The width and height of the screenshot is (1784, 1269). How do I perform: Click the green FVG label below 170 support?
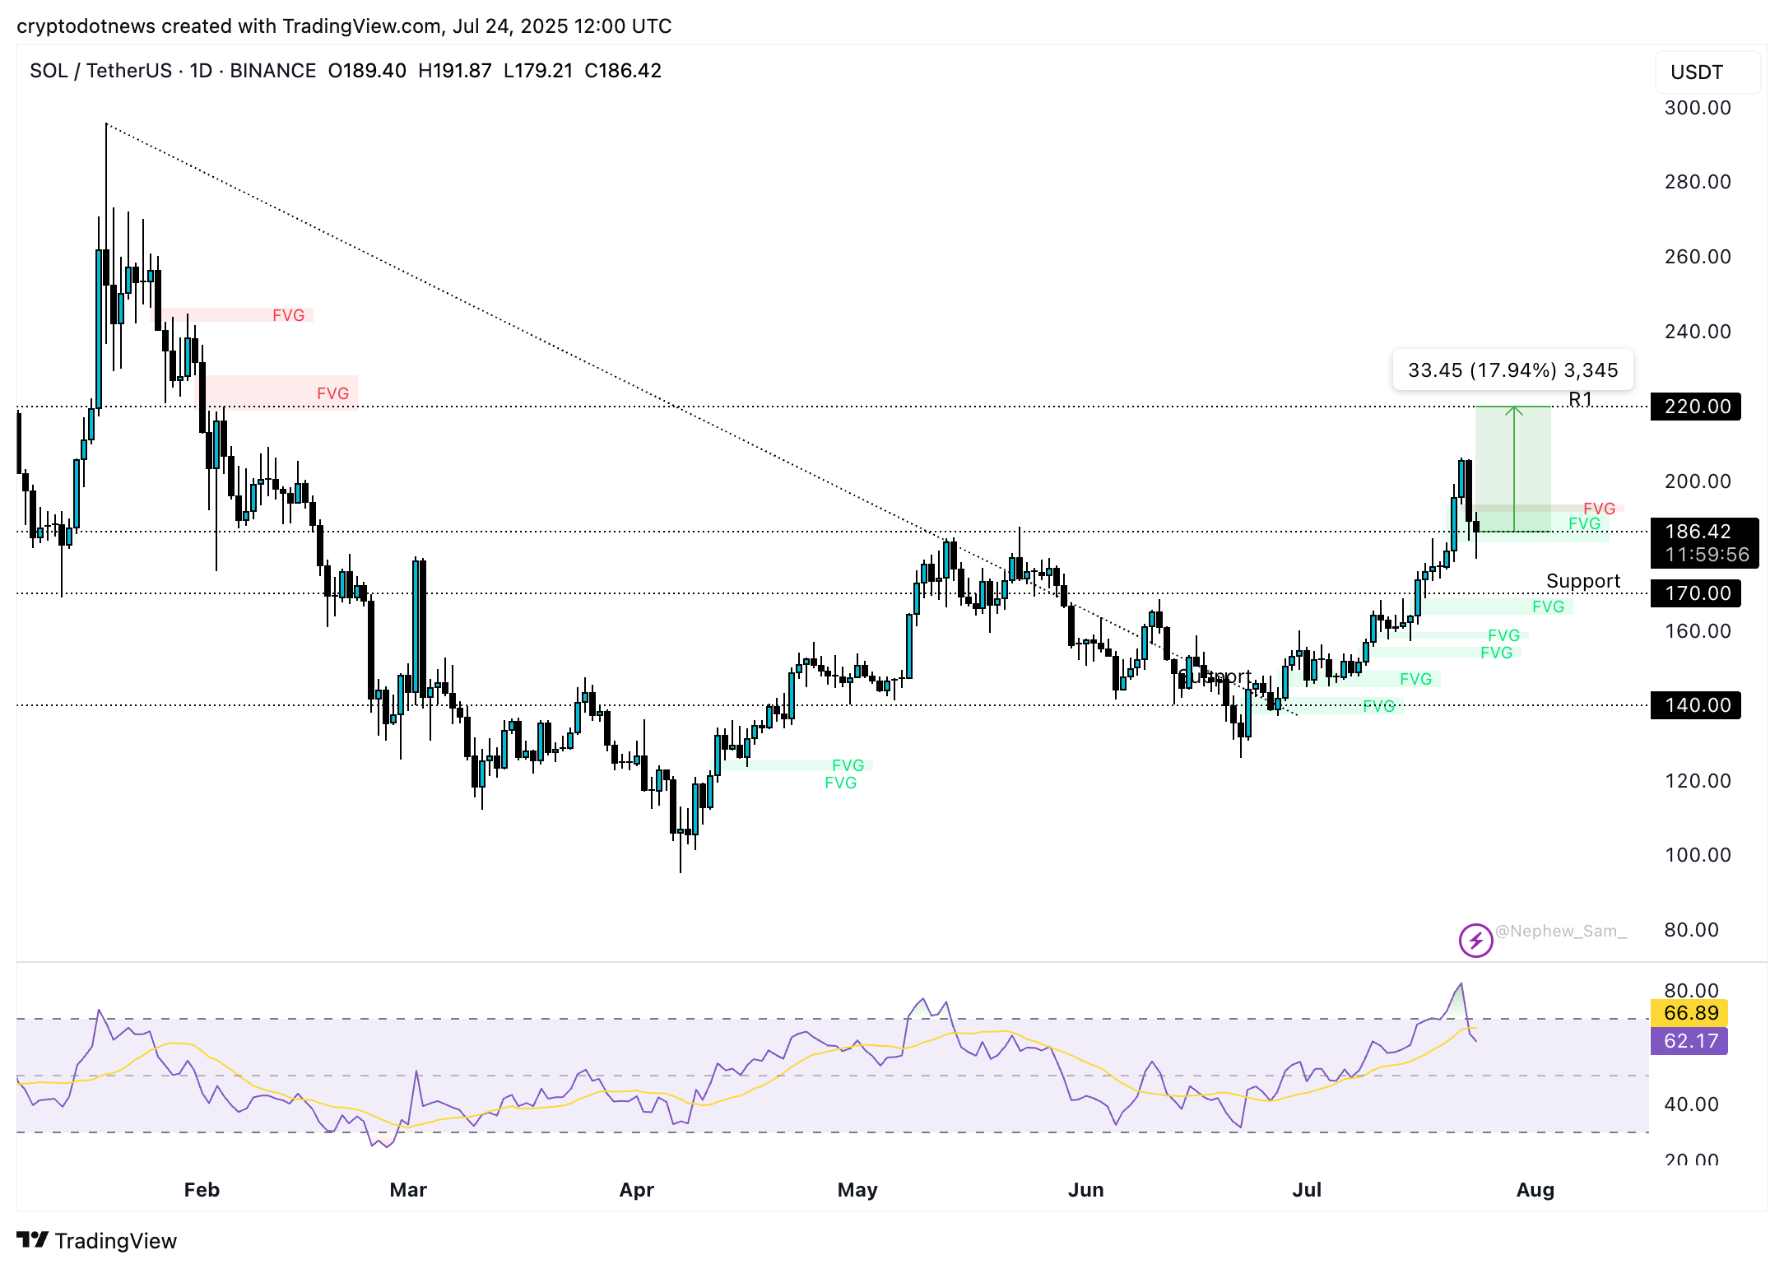[1547, 607]
